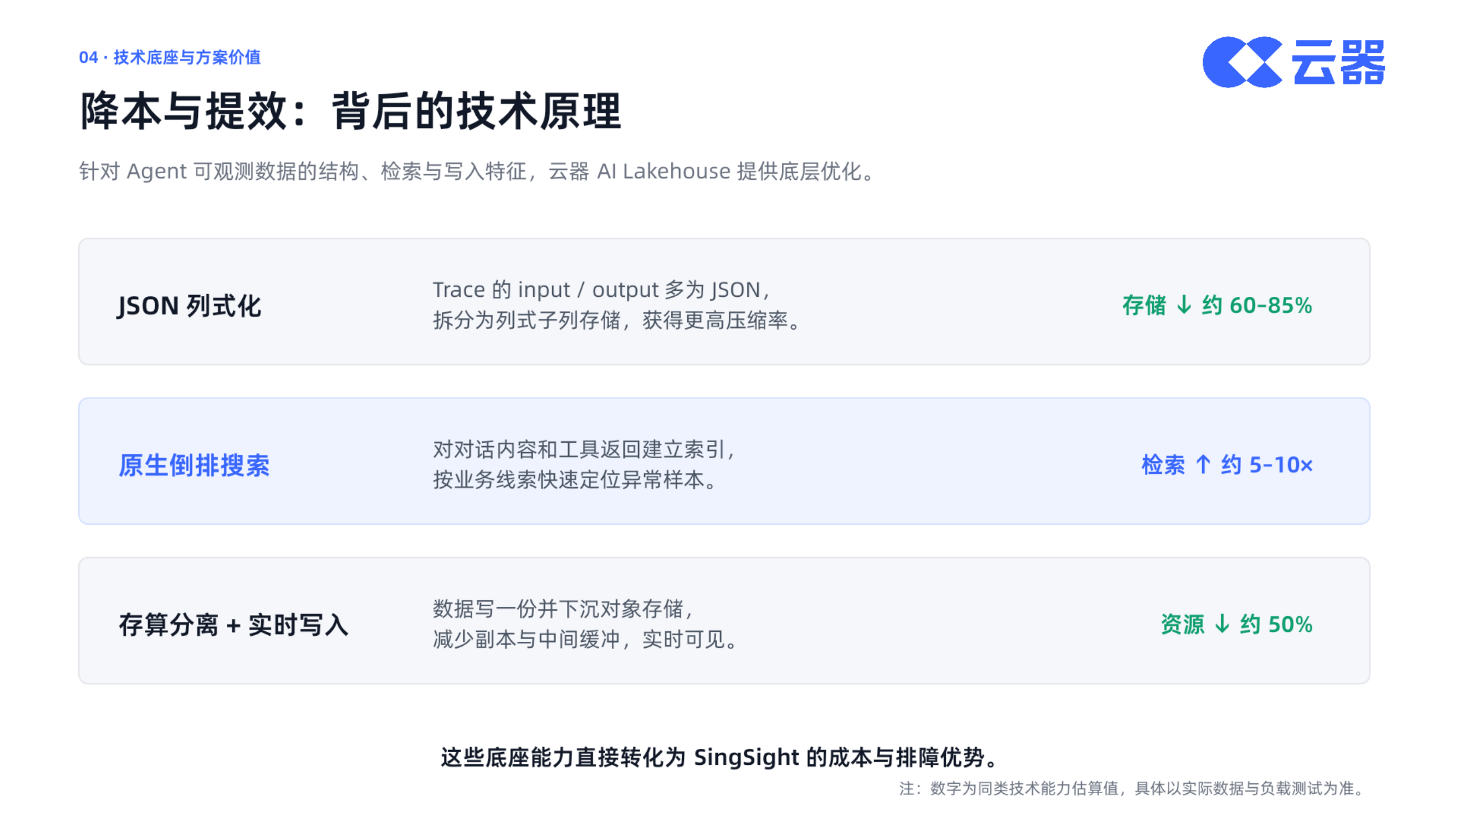The height and width of the screenshot is (820, 1458).
Task: Click the section label 04 · 技术底座与方案价值
Action: pos(170,57)
